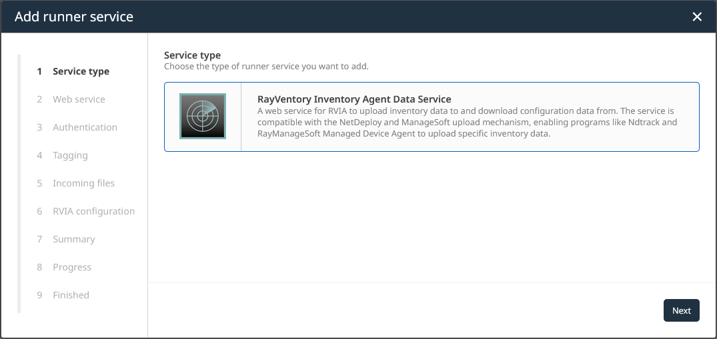Switch to the Incoming files step
The height and width of the screenshot is (339, 717).
coord(83,183)
